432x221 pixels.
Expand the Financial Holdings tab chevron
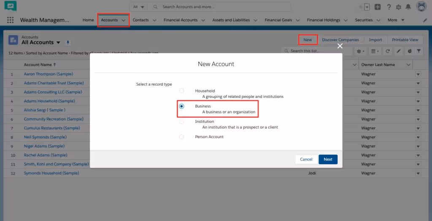point(346,20)
